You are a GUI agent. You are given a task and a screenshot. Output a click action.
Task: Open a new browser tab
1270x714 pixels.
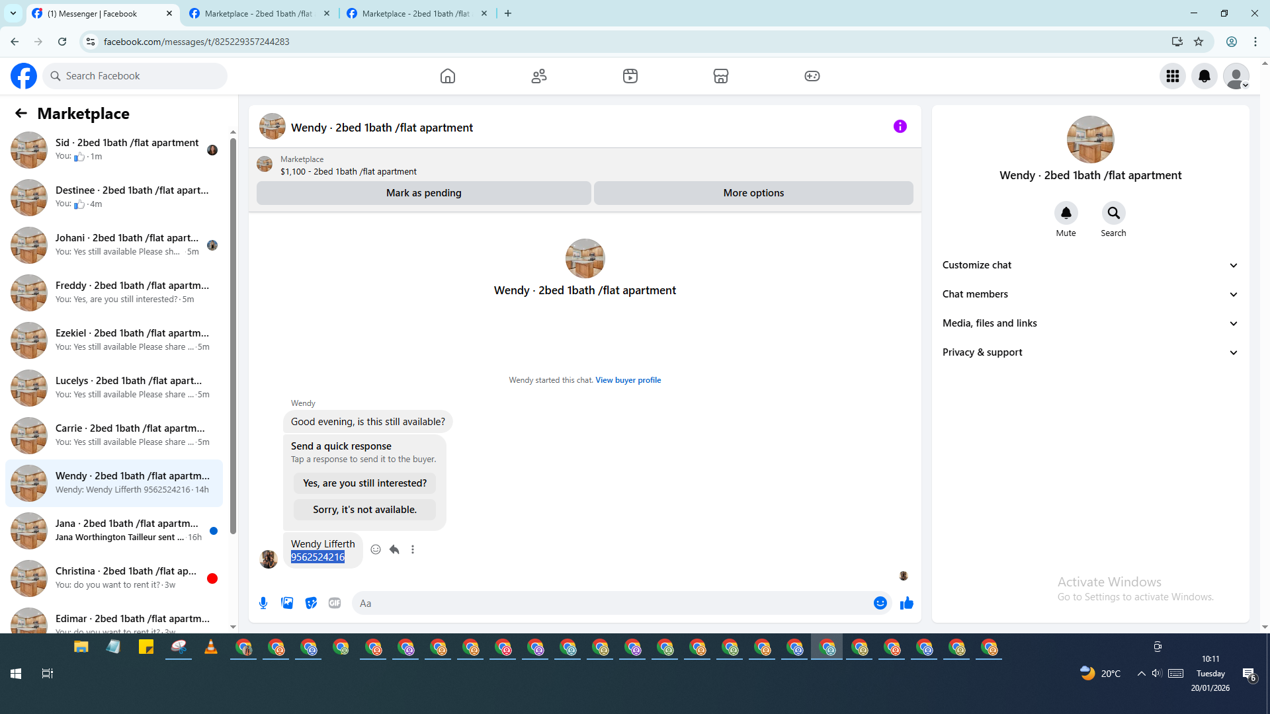508,13
